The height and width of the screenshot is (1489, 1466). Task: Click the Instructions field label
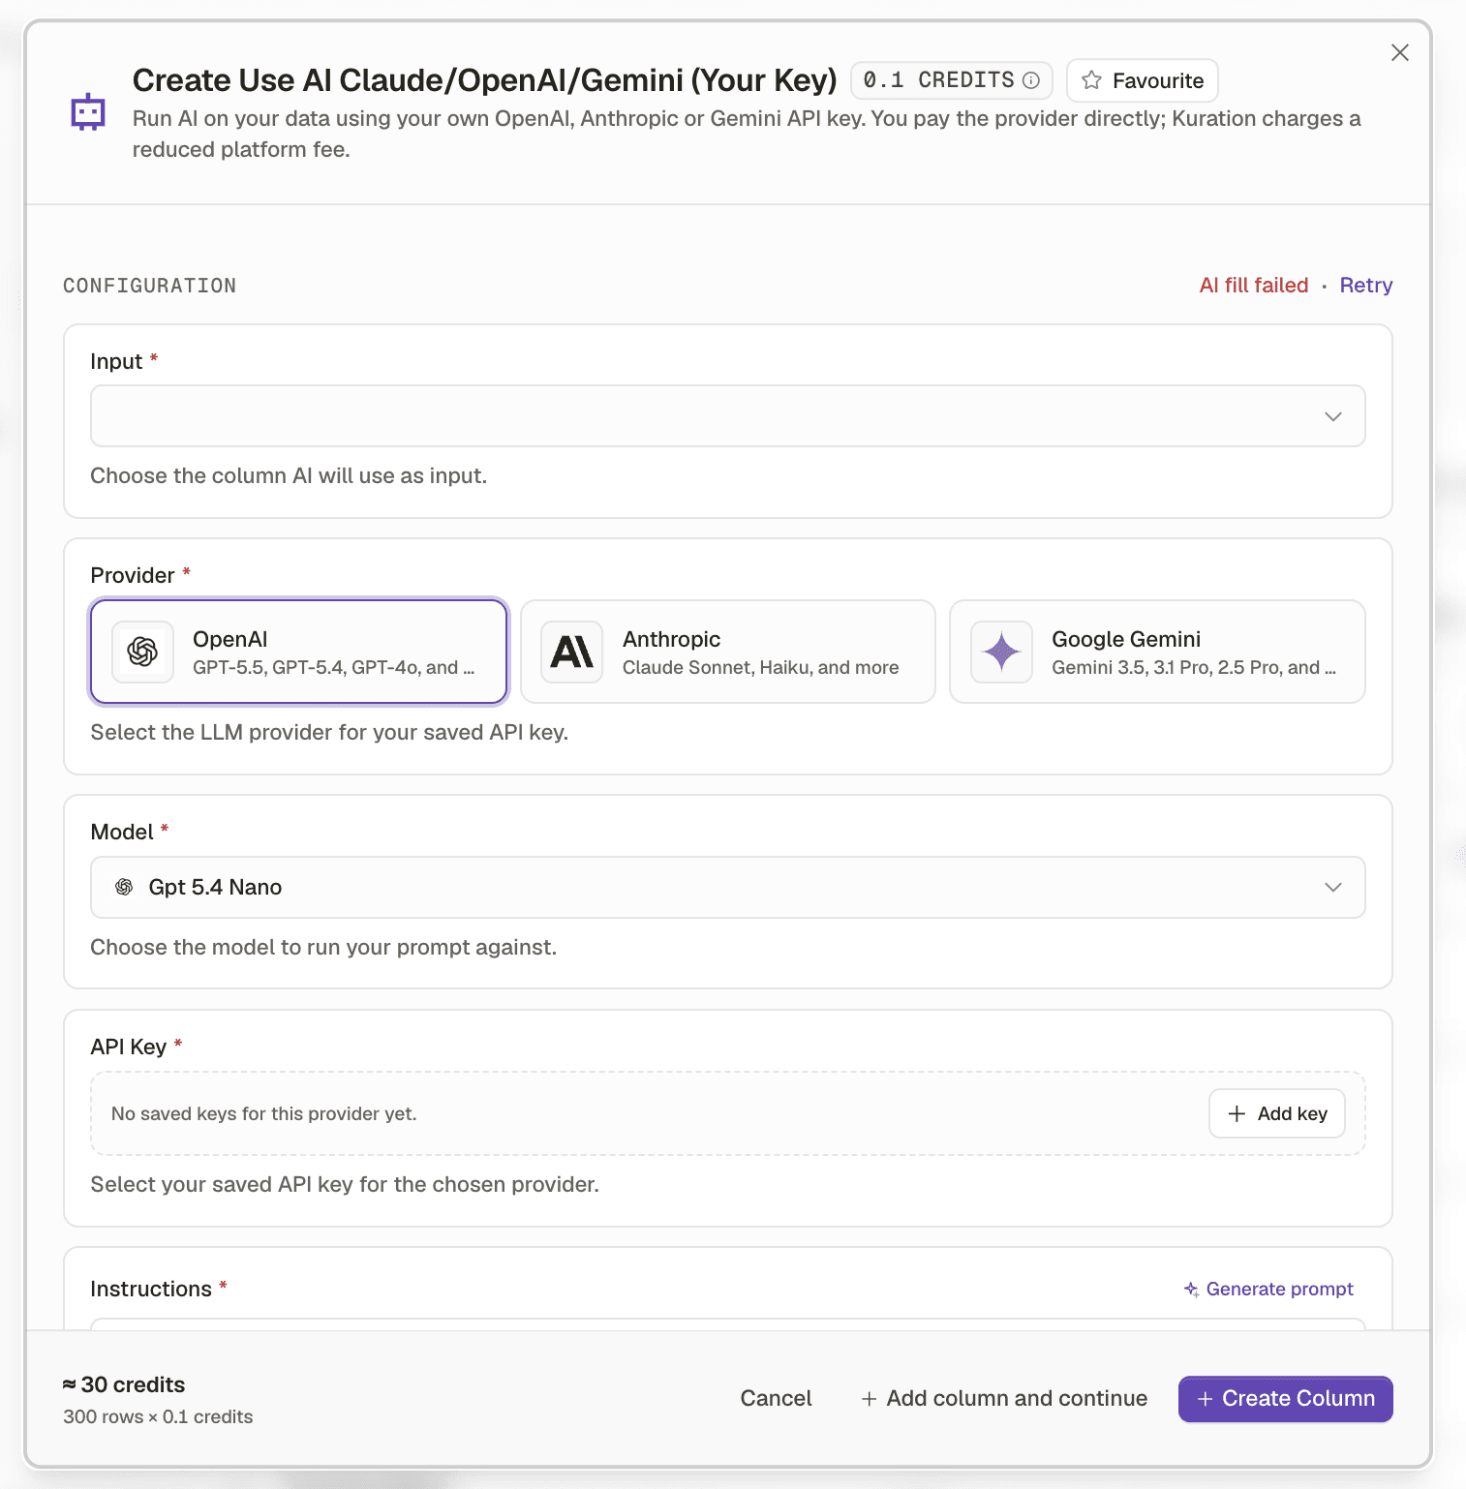(x=150, y=1290)
